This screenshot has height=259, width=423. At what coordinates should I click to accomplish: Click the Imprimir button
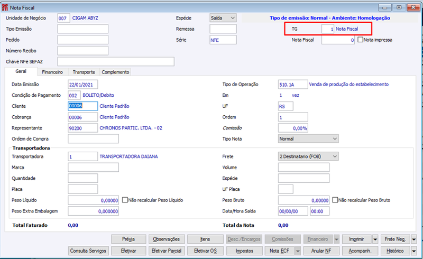click(356, 239)
